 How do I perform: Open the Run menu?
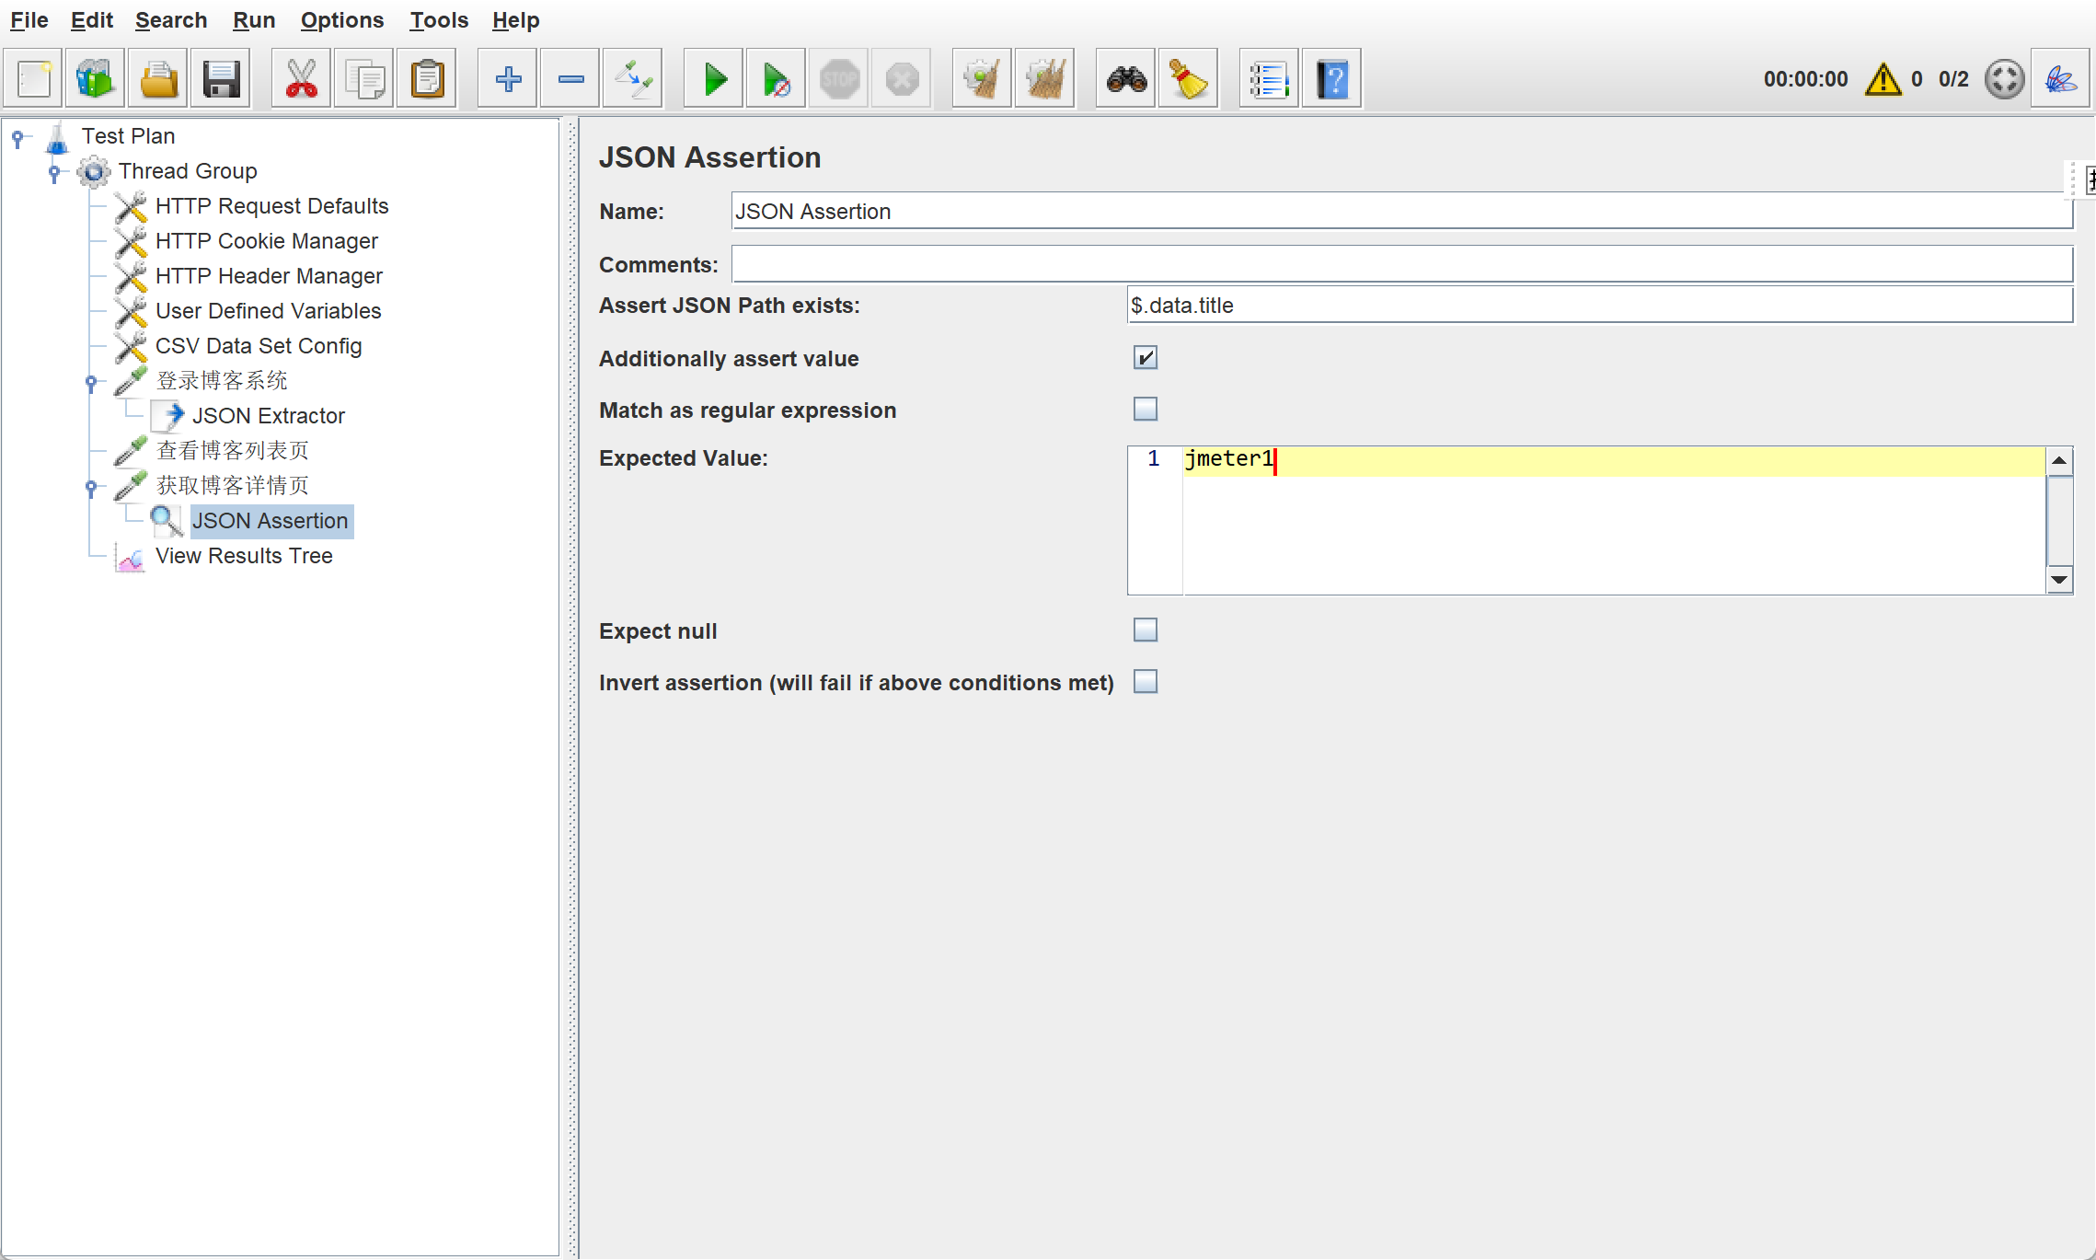pos(253,20)
